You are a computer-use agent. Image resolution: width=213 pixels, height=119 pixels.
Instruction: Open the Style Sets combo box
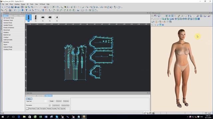(41, 101)
